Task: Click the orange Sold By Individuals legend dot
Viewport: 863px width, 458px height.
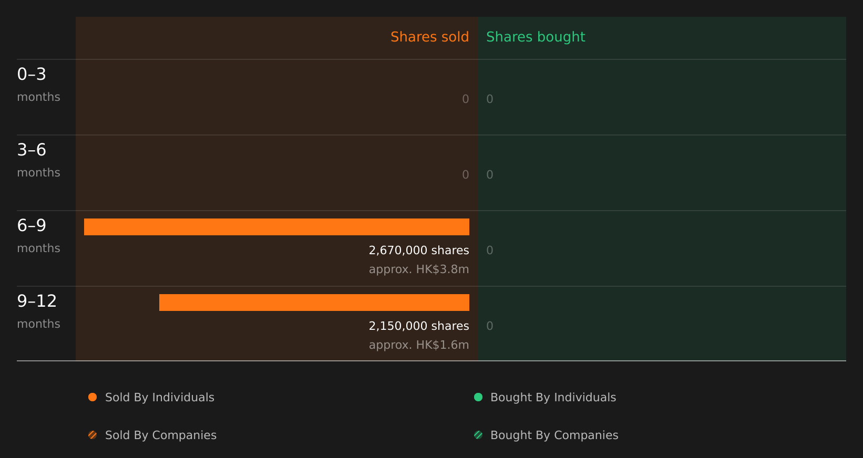Action: (x=93, y=397)
